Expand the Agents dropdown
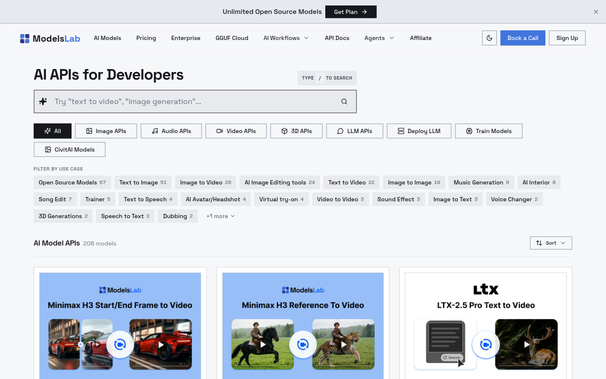 [x=379, y=38]
